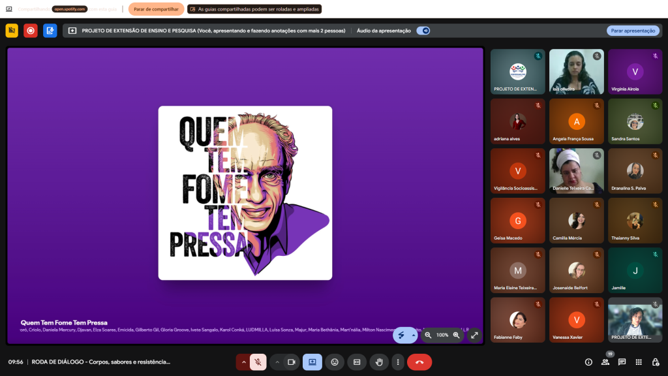Screen dimensions: 668x376
Task: Select Danielle Teixeira's video tile
Action: pyautogui.click(x=576, y=171)
